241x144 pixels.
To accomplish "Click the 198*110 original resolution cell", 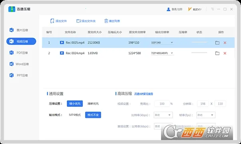I will pos(134,43).
